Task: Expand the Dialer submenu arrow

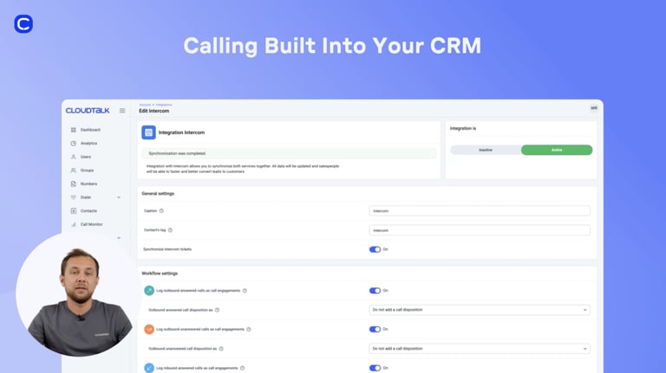Action: pos(119,197)
